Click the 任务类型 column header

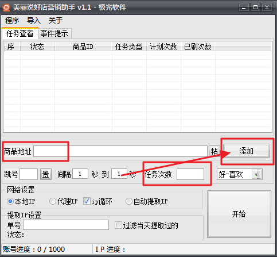click(x=129, y=47)
